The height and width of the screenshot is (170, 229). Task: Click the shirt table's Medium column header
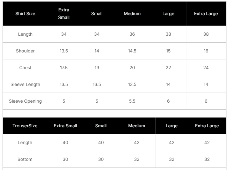pyautogui.click(x=132, y=14)
